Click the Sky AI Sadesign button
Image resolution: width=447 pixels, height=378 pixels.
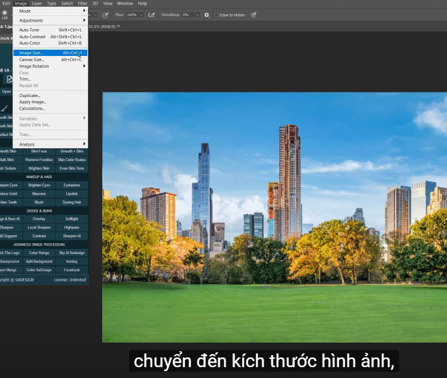(72, 253)
